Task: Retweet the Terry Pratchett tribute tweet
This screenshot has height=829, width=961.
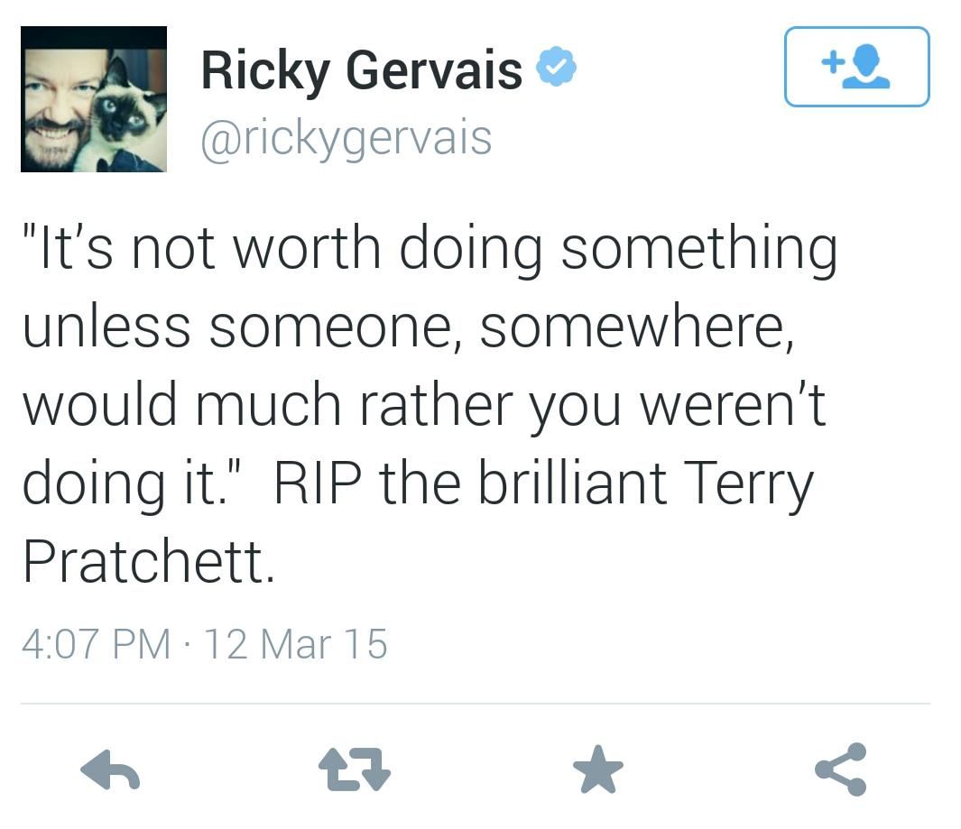Action: [x=355, y=770]
